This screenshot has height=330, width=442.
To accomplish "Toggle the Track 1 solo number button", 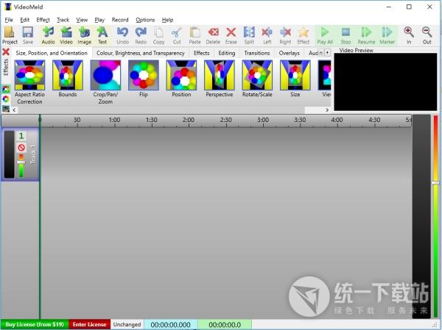I will [21, 136].
